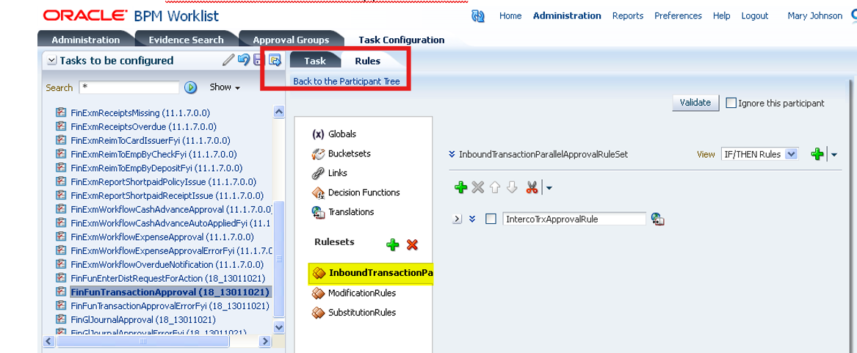Collapse InboundTransactionParallelApprovalRuleSet double chevron
The image size is (857, 353).
[452, 154]
